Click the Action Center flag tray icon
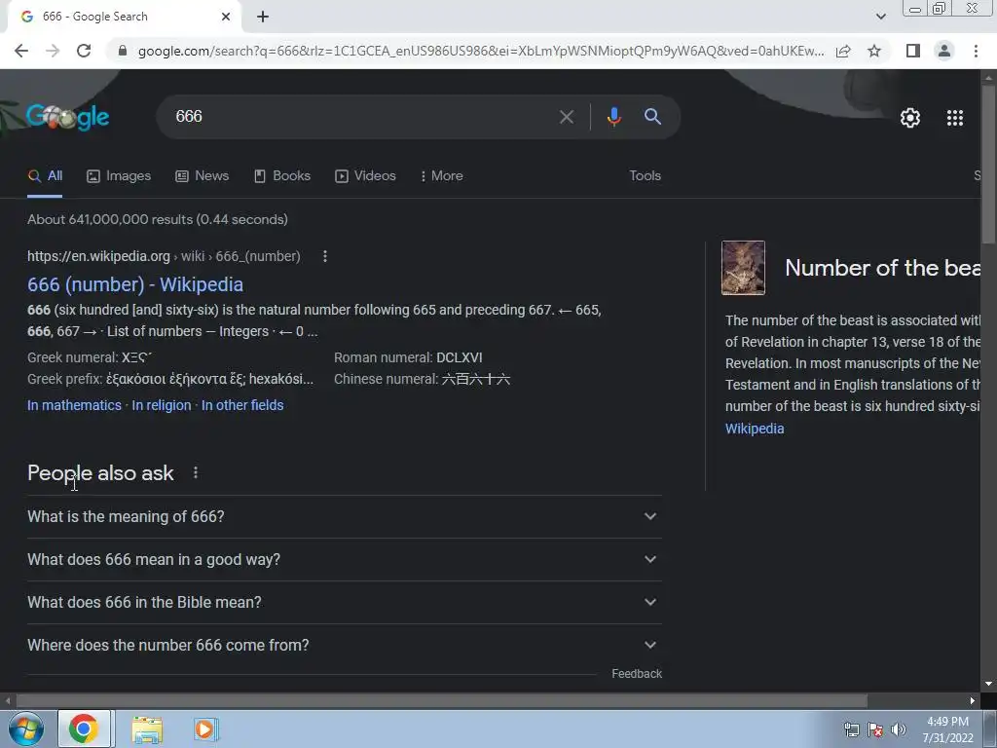 point(875,730)
